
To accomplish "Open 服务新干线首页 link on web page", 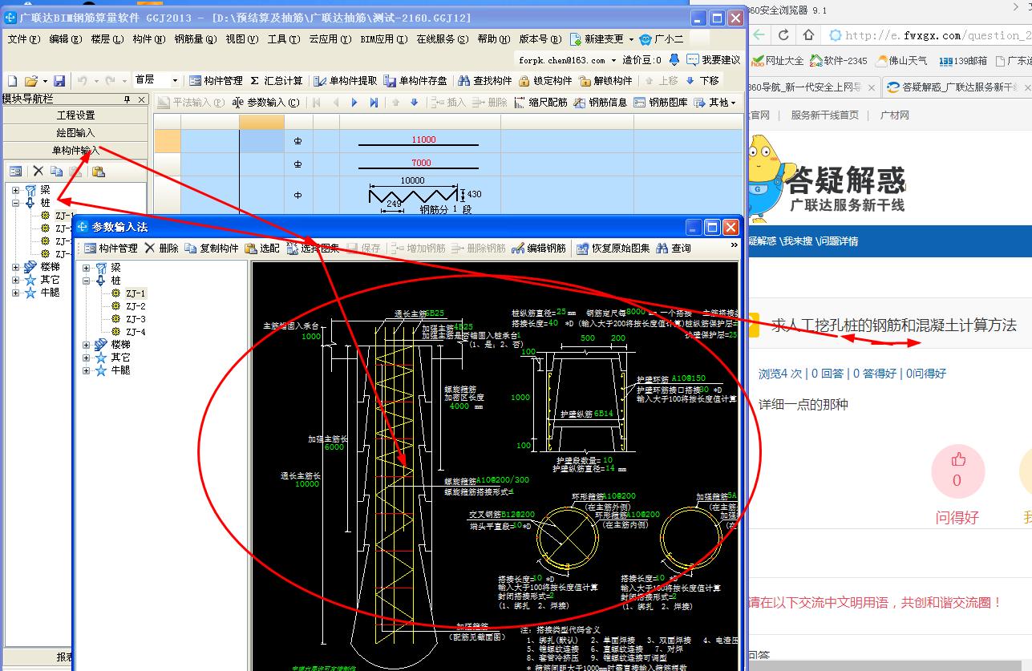I will point(824,115).
